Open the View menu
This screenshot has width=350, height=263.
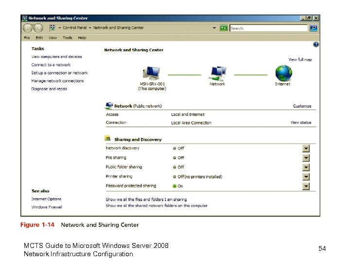coord(53,38)
